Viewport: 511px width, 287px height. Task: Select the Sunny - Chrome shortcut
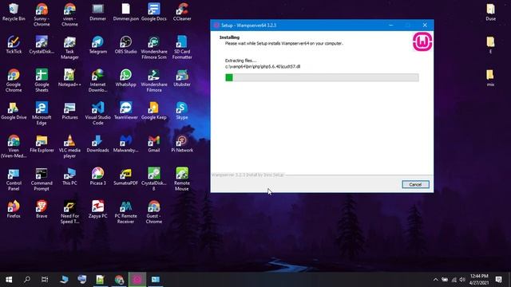pyautogui.click(x=42, y=15)
